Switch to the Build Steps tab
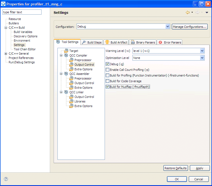The width and height of the screenshot is (212, 186). tap(92, 42)
